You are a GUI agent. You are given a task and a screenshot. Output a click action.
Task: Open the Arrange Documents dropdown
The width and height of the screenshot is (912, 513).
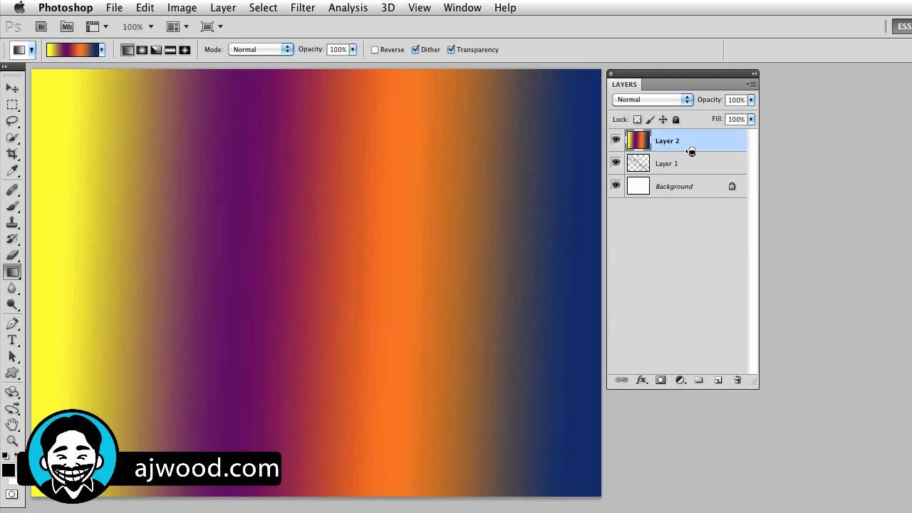tap(177, 27)
